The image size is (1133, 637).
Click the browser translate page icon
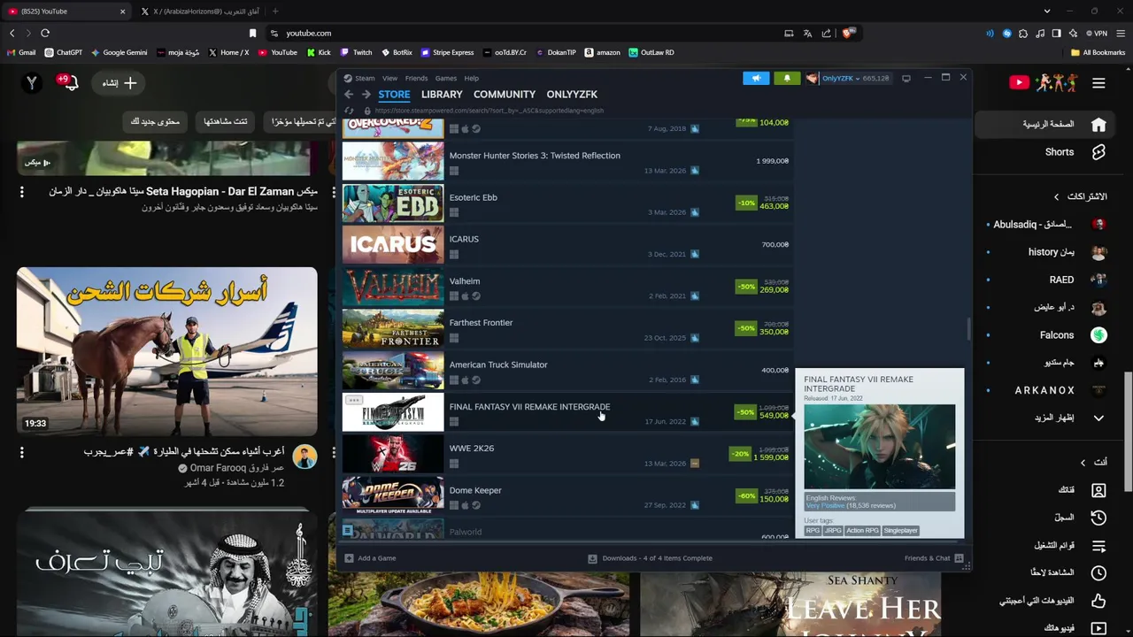click(x=807, y=34)
